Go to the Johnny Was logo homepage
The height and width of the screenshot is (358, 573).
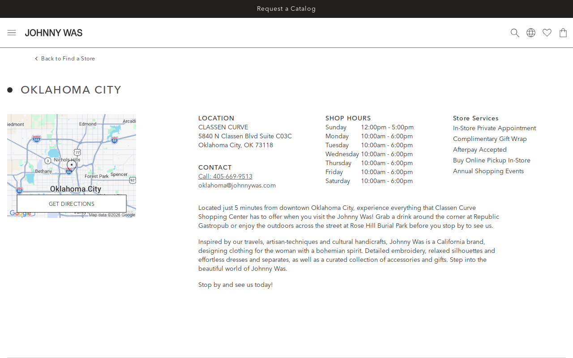54,33
